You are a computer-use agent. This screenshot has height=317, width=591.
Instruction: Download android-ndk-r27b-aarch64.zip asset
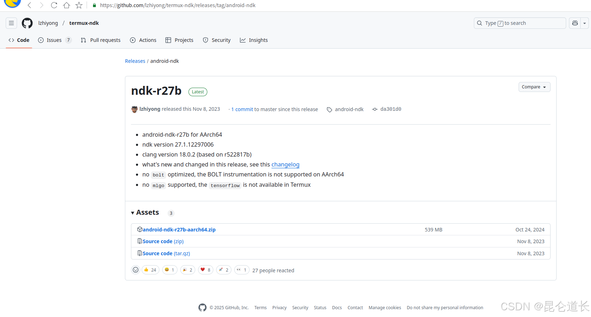pos(179,230)
